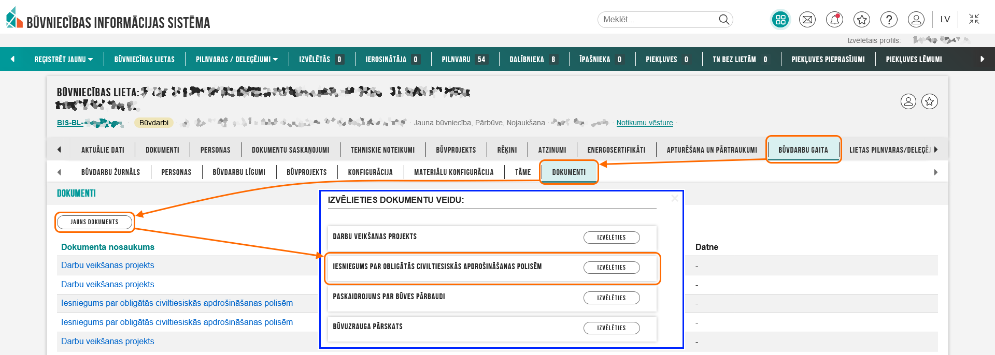Open the messages envelope icon
The image size is (995, 355).
[807, 20]
